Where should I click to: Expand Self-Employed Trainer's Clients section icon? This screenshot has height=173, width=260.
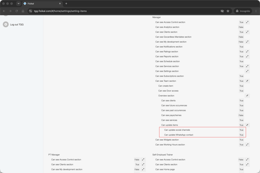(x=247, y=164)
